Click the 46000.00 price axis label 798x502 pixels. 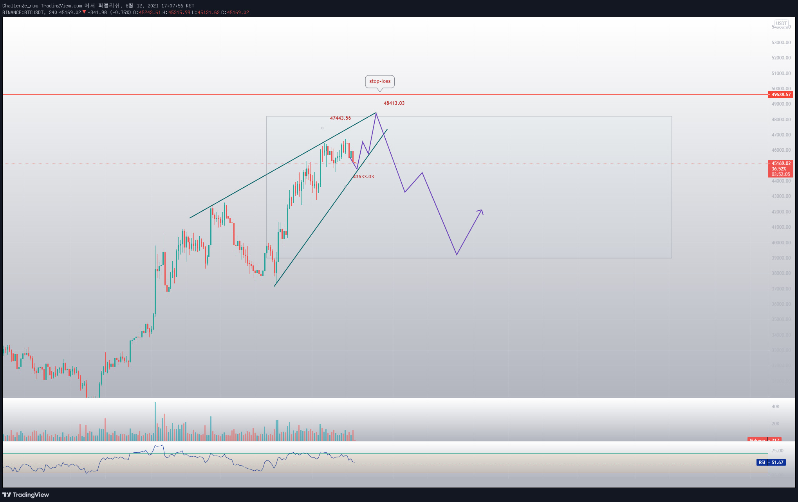pyautogui.click(x=781, y=150)
